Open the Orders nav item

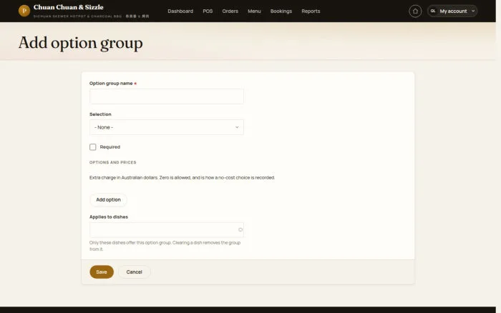230,11
